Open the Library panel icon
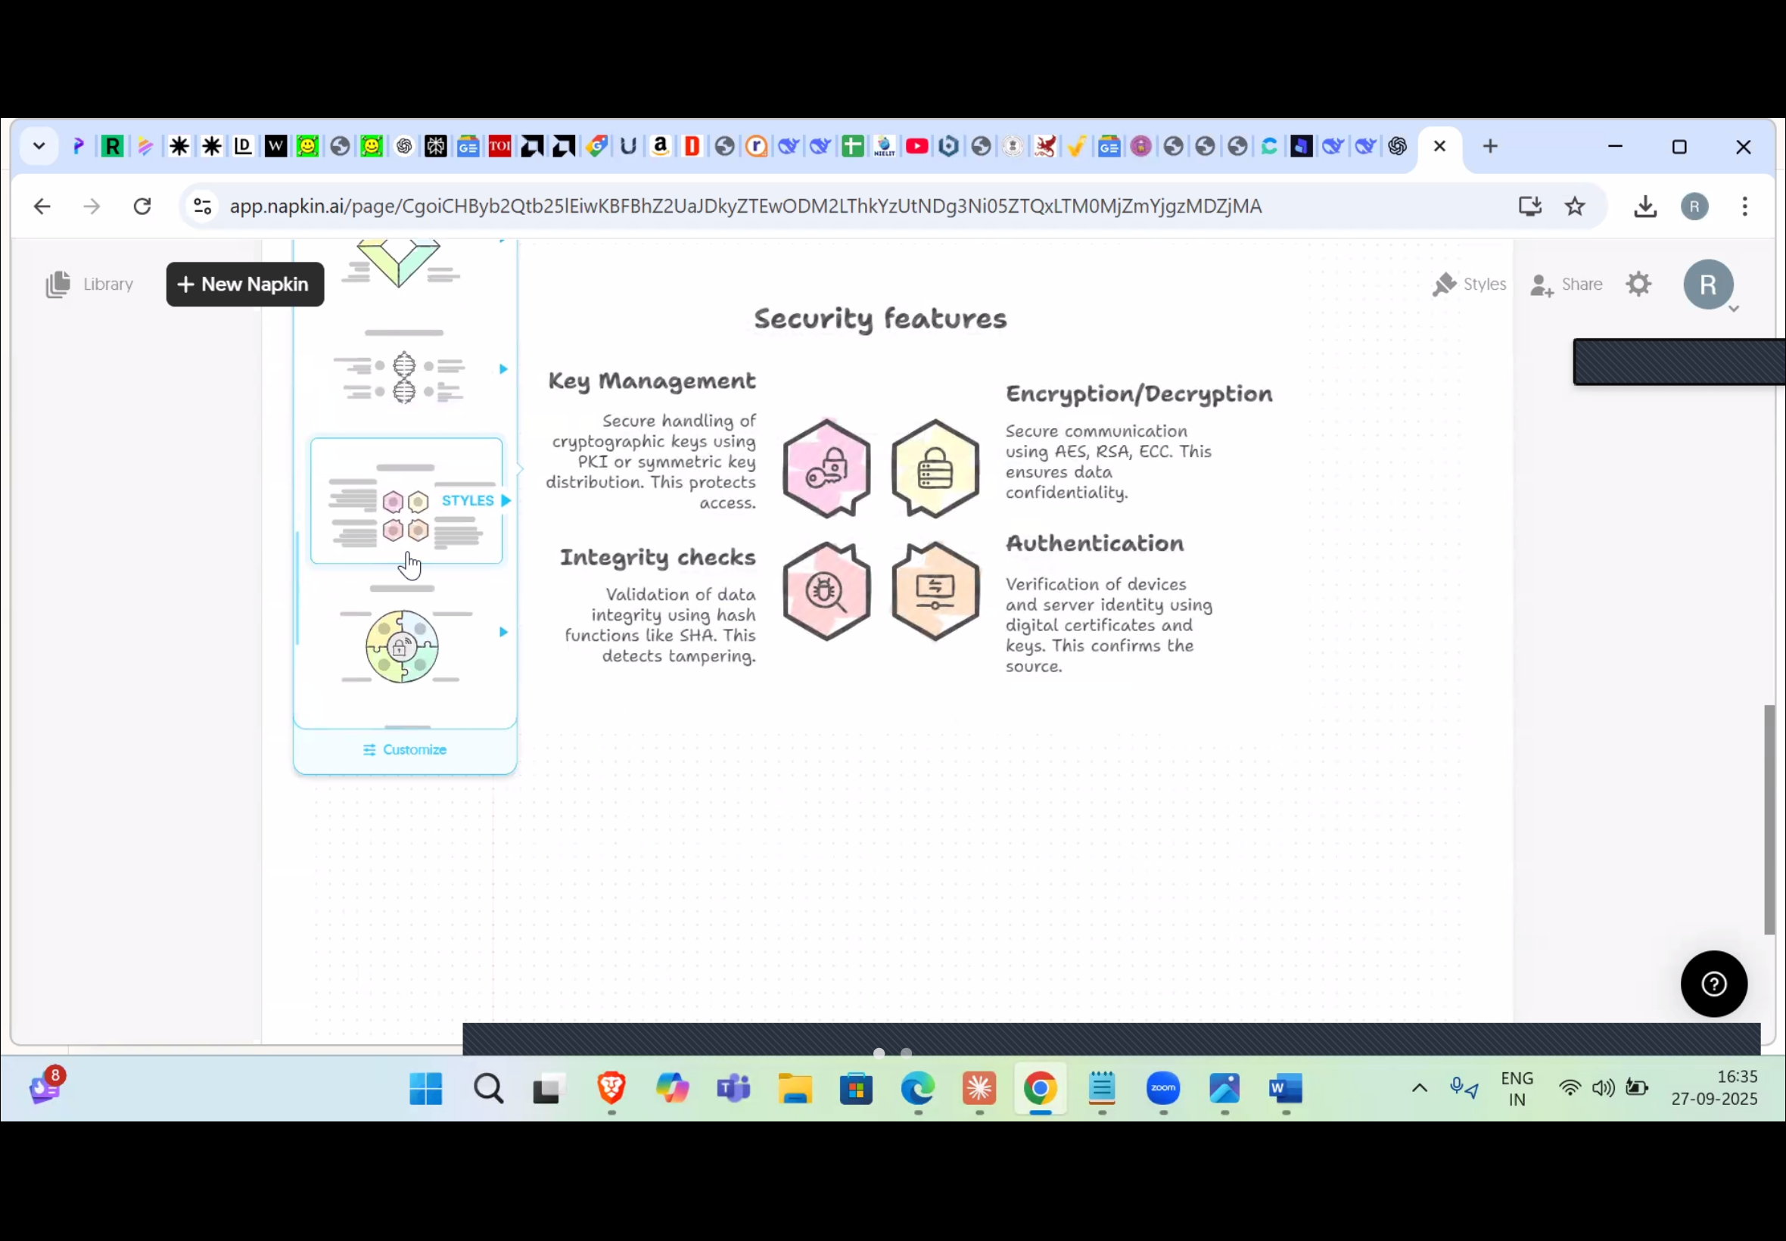 point(58,285)
